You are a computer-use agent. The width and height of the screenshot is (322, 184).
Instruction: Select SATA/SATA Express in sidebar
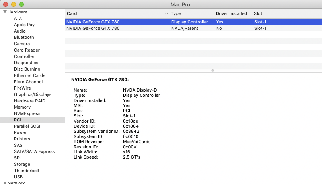pyautogui.click(x=34, y=151)
